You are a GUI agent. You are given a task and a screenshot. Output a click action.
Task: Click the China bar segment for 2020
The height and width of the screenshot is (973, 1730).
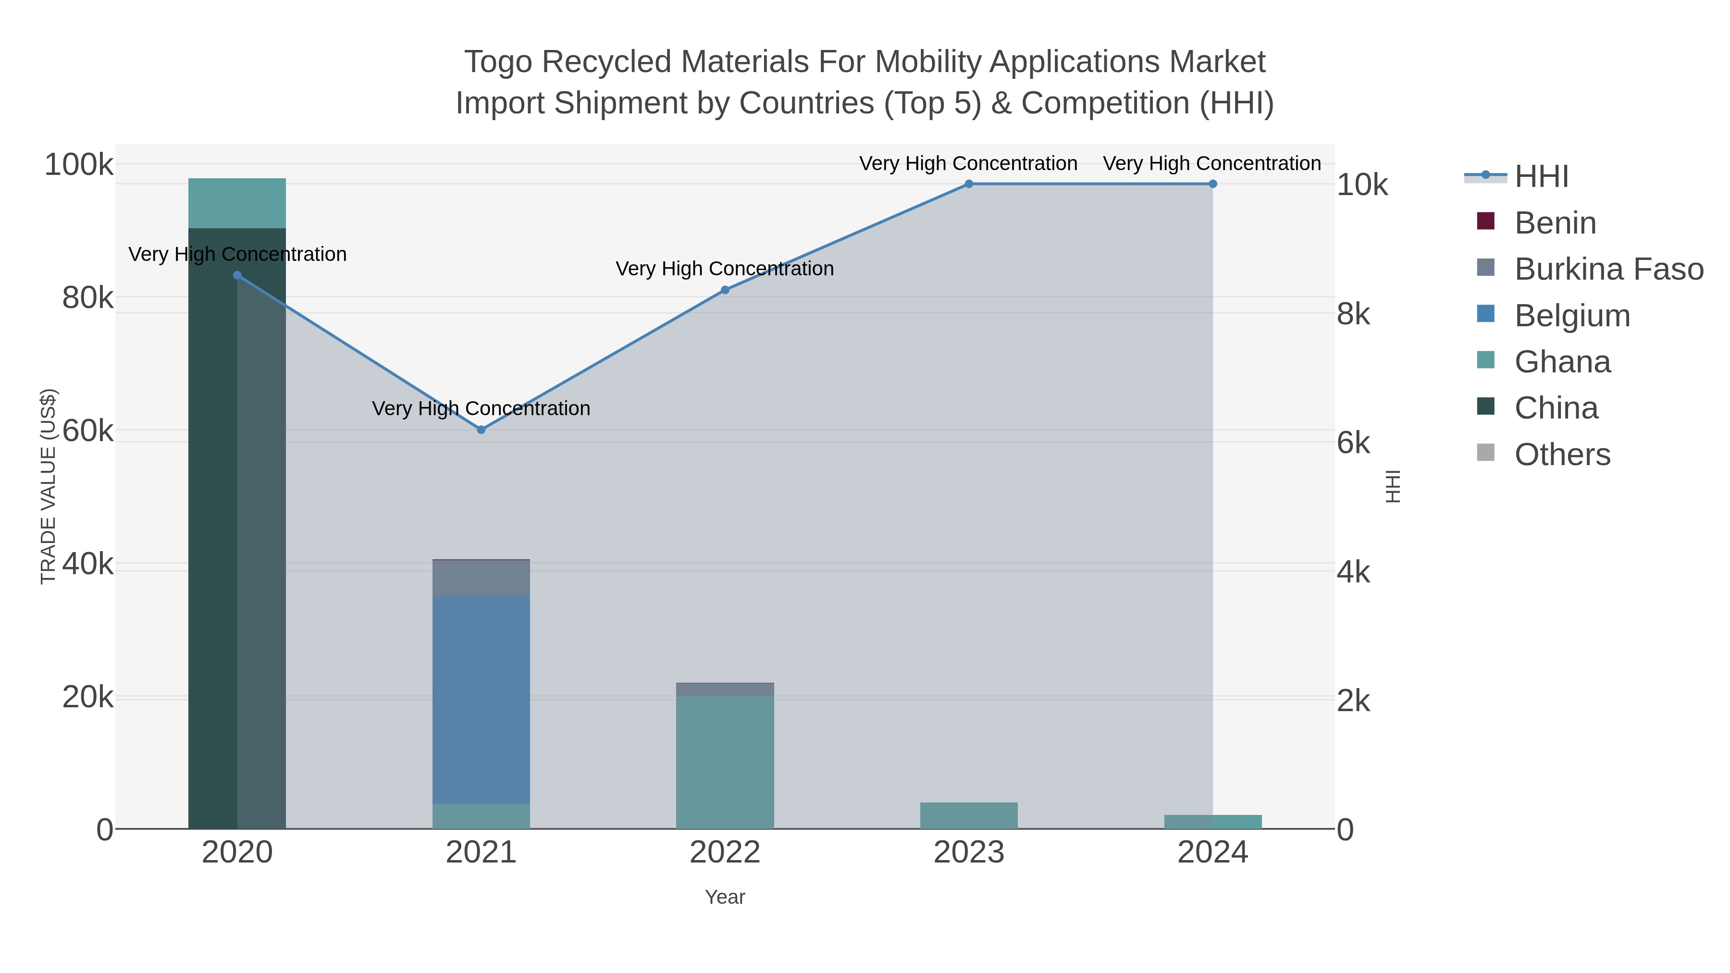pos(237,529)
